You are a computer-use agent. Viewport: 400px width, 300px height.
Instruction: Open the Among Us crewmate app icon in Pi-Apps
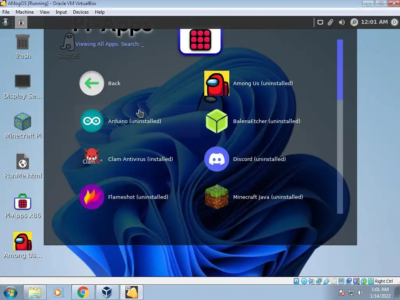[216, 83]
